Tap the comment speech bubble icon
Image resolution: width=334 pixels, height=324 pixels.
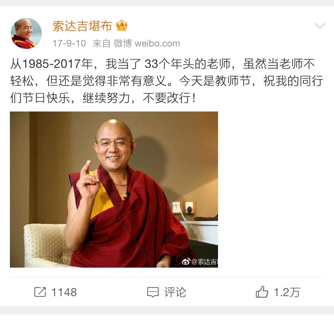coord(153,292)
